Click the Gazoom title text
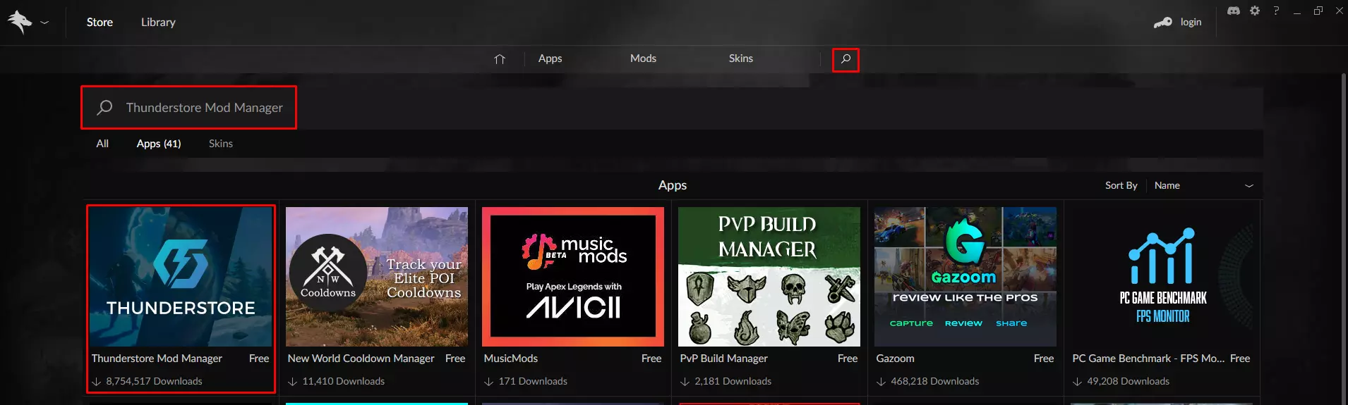Image resolution: width=1348 pixels, height=405 pixels. [895, 359]
